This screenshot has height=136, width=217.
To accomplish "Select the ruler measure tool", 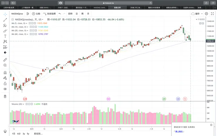I will point(5,60).
